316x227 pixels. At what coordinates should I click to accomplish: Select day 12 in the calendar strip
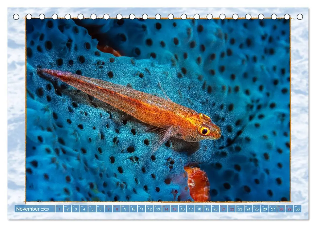150,209
